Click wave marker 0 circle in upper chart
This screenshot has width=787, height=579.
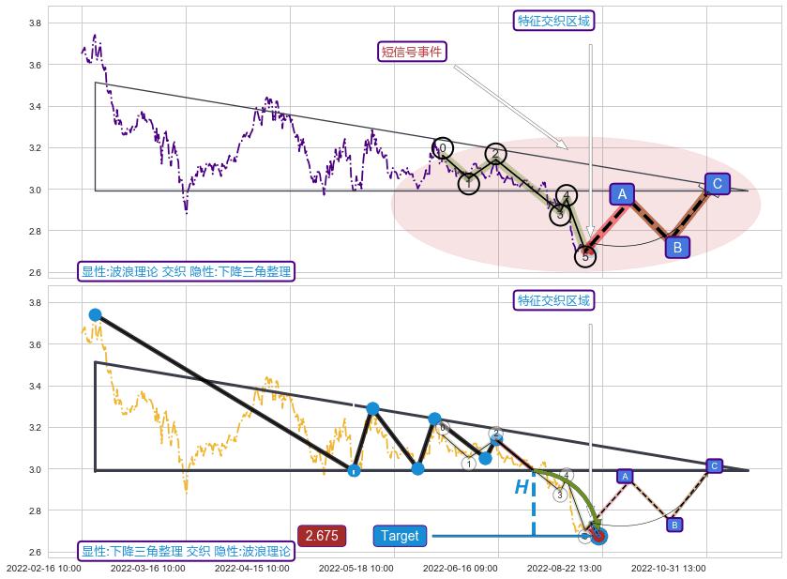coord(443,147)
